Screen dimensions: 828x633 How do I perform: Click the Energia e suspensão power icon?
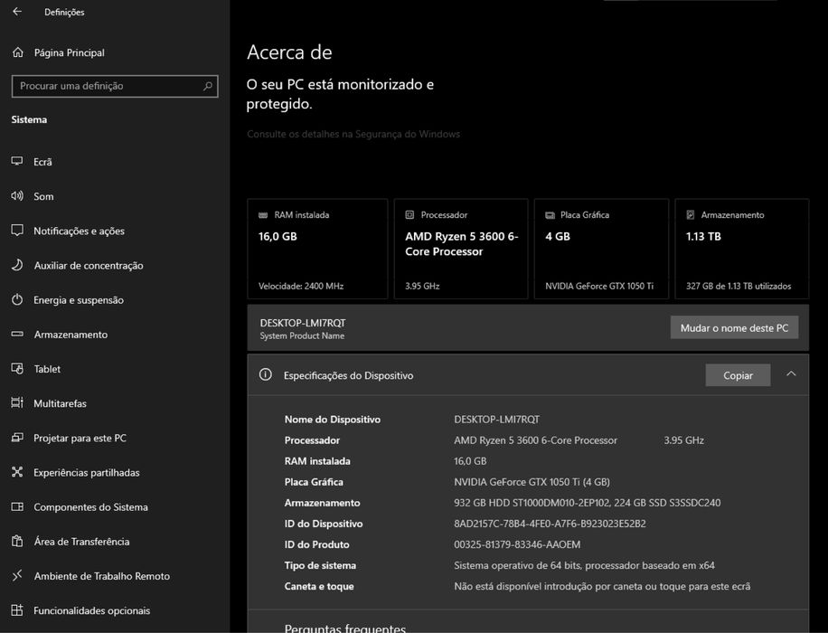tap(17, 299)
